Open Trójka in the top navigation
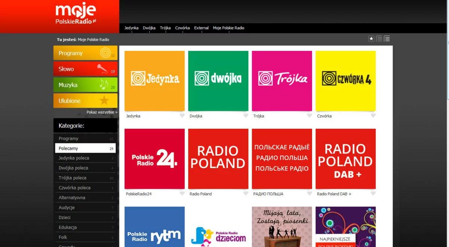 click(x=165, y=28)
